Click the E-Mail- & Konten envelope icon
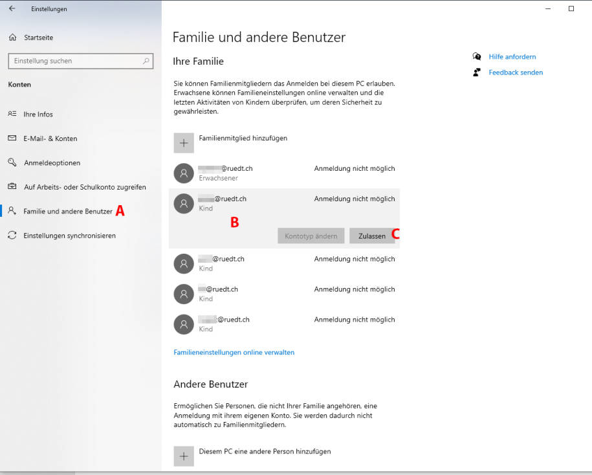This screenshot has height=475, width=592. pos(12,138)
